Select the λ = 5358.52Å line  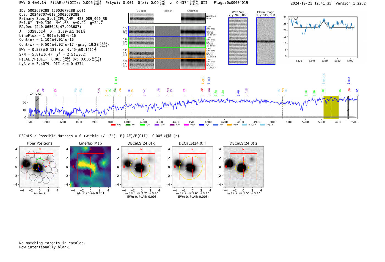click(52, 31)
